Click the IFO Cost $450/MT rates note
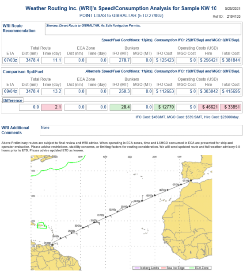This screenshot has width=243, height=275. coord(187,117)
